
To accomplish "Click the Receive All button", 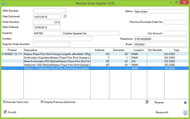I will click(162, 112).
